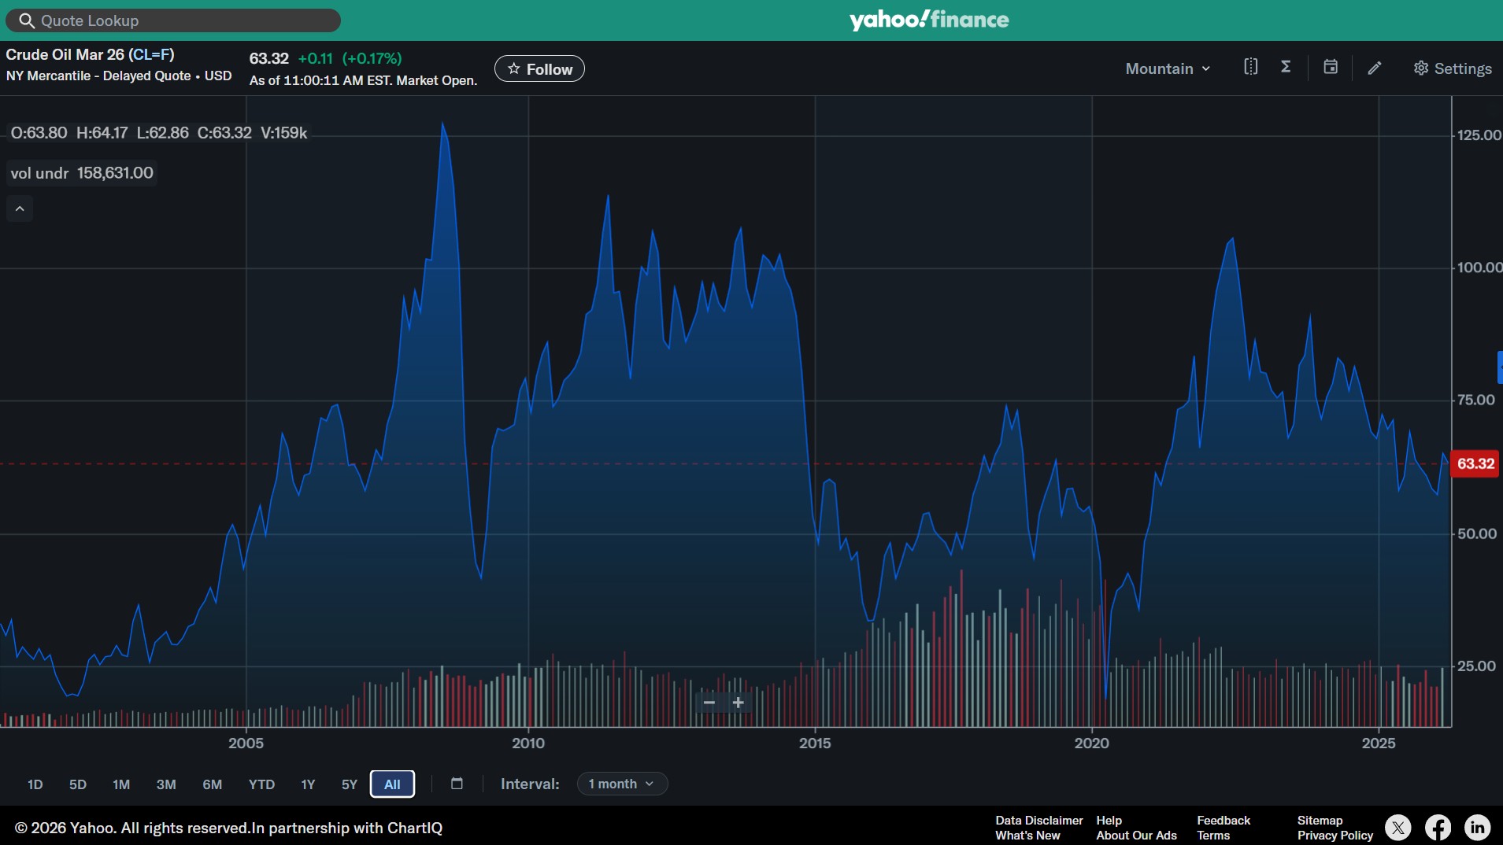The image size is (1503, 845).
Task: Open the Feedback link
Action: point(1224,821)
